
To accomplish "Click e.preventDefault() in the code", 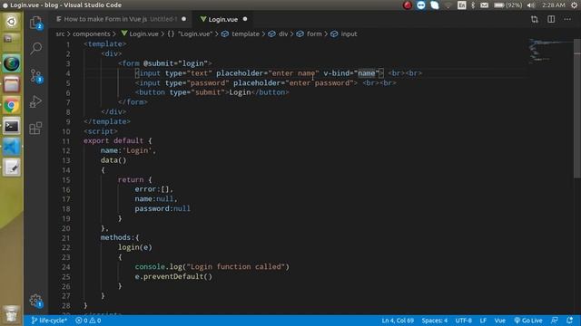I will pos(173,276).
